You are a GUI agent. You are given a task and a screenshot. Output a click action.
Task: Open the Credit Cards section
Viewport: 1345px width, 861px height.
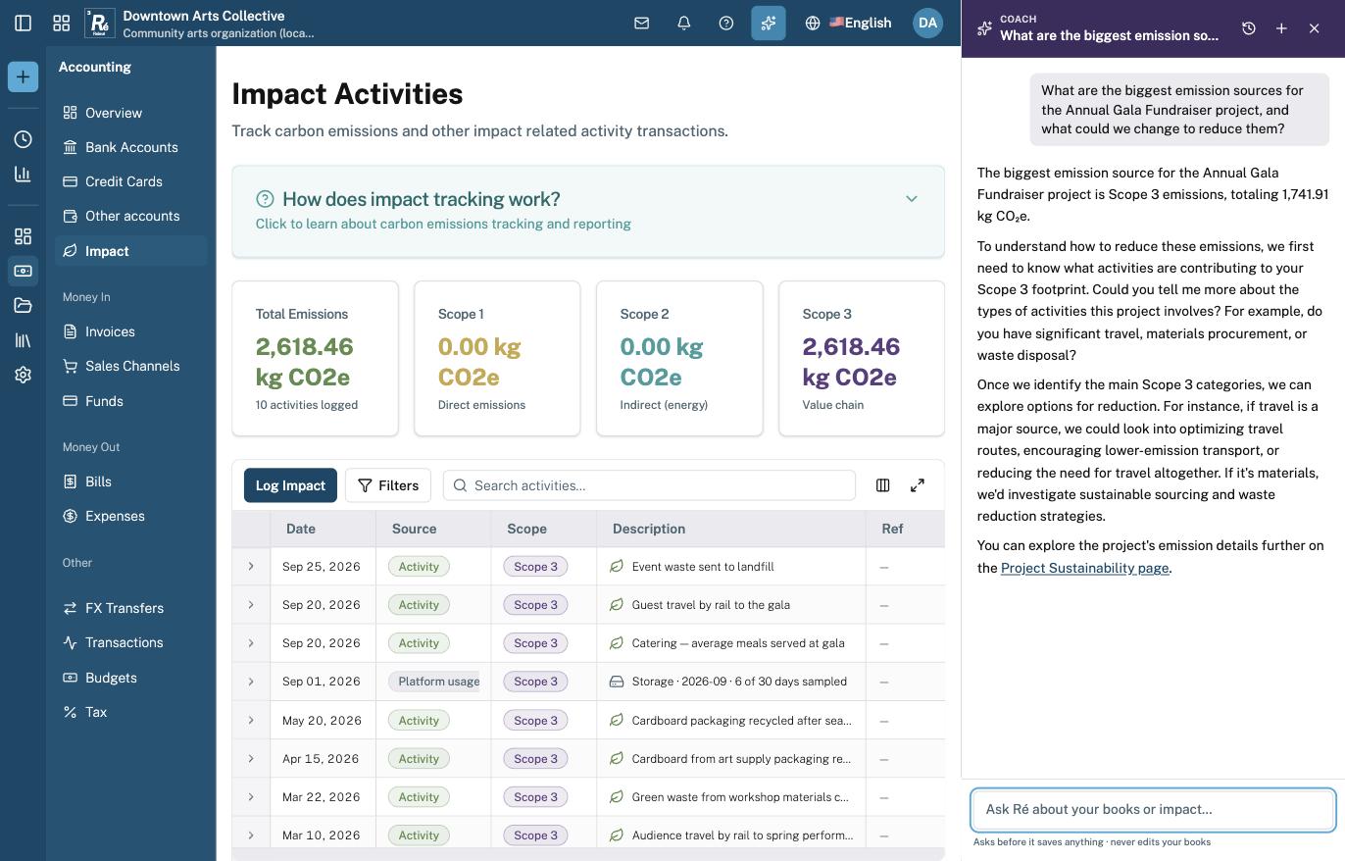131,181
